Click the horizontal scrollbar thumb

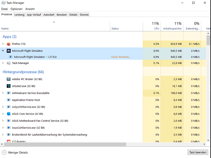coord(65,144)
